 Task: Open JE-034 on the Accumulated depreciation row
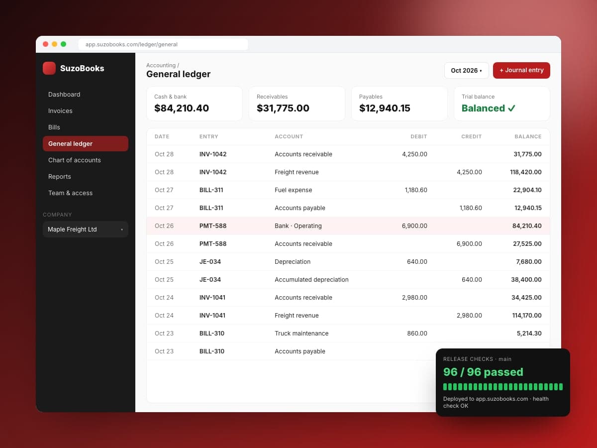[x=210, y=280]
